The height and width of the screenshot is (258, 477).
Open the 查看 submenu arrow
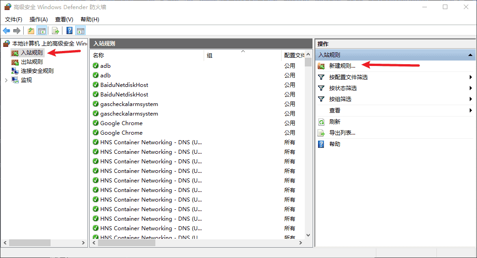[x=471, y=111]
